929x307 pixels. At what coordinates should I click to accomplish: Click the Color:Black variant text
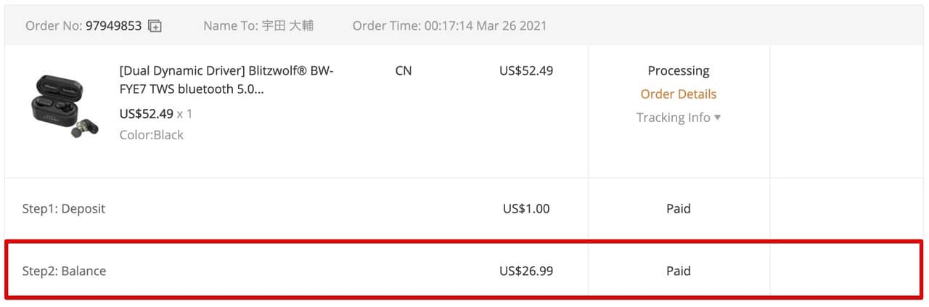pos(152,135)
